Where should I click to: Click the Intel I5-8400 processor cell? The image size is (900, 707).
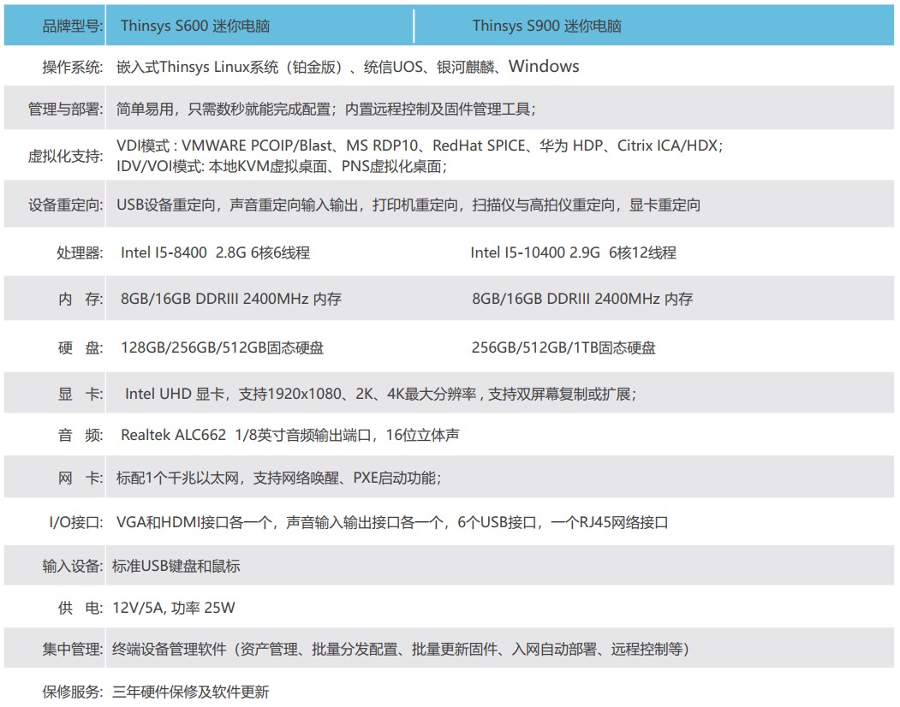[215, 253]
